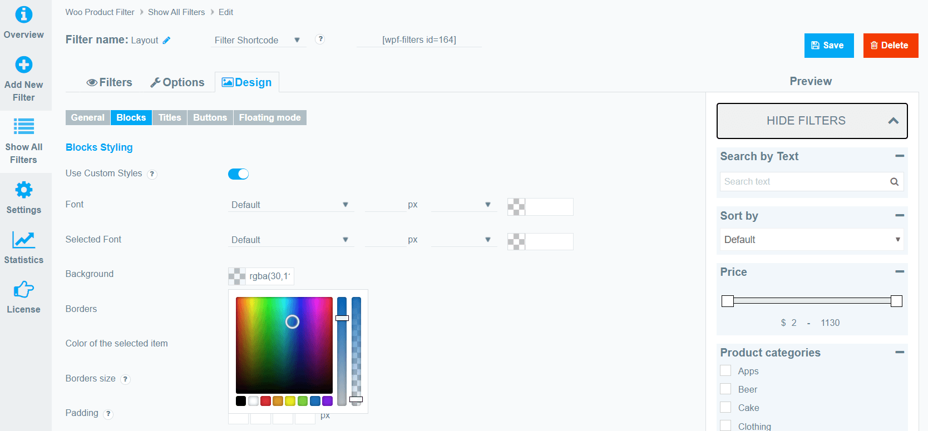The height and width of the screenshot is (431, 928).
Task: Click the Selected Font color transparency swatch
Action: coord(516,241)
